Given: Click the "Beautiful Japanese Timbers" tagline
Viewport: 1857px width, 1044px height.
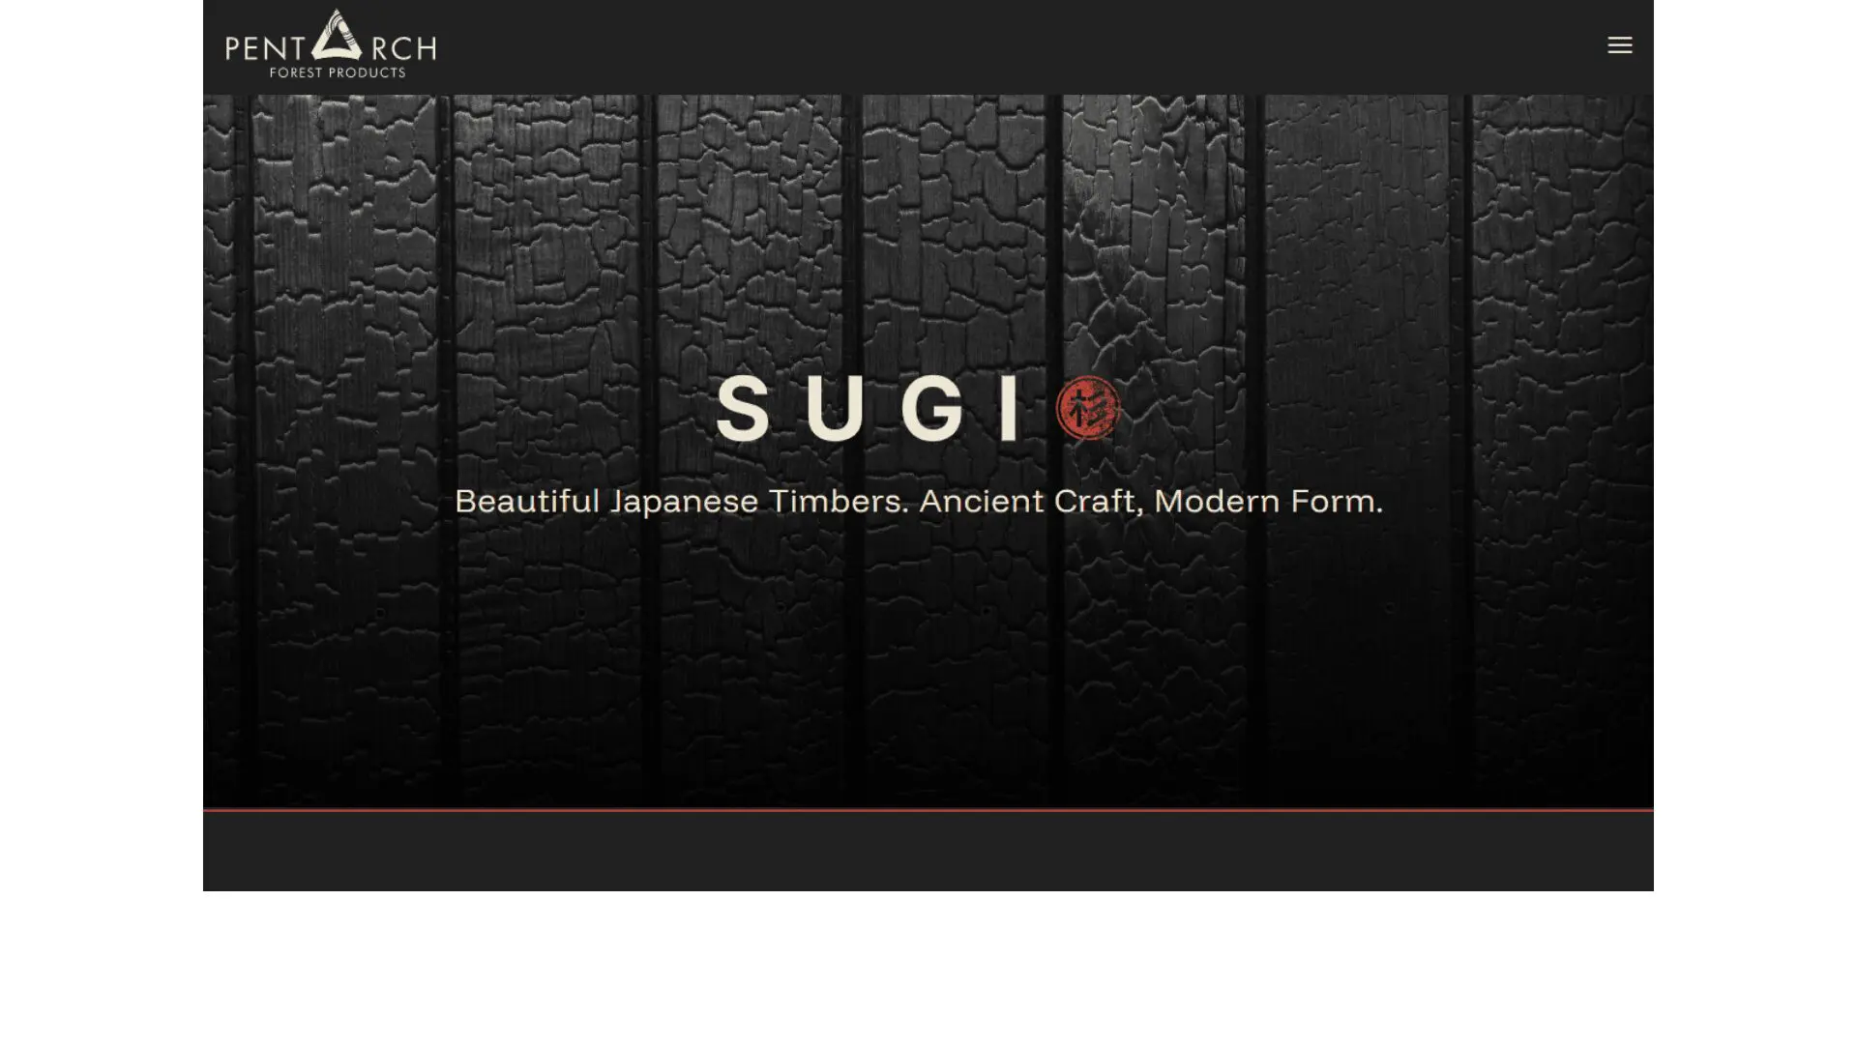Looking at the screenshot, I should (681, 501).
